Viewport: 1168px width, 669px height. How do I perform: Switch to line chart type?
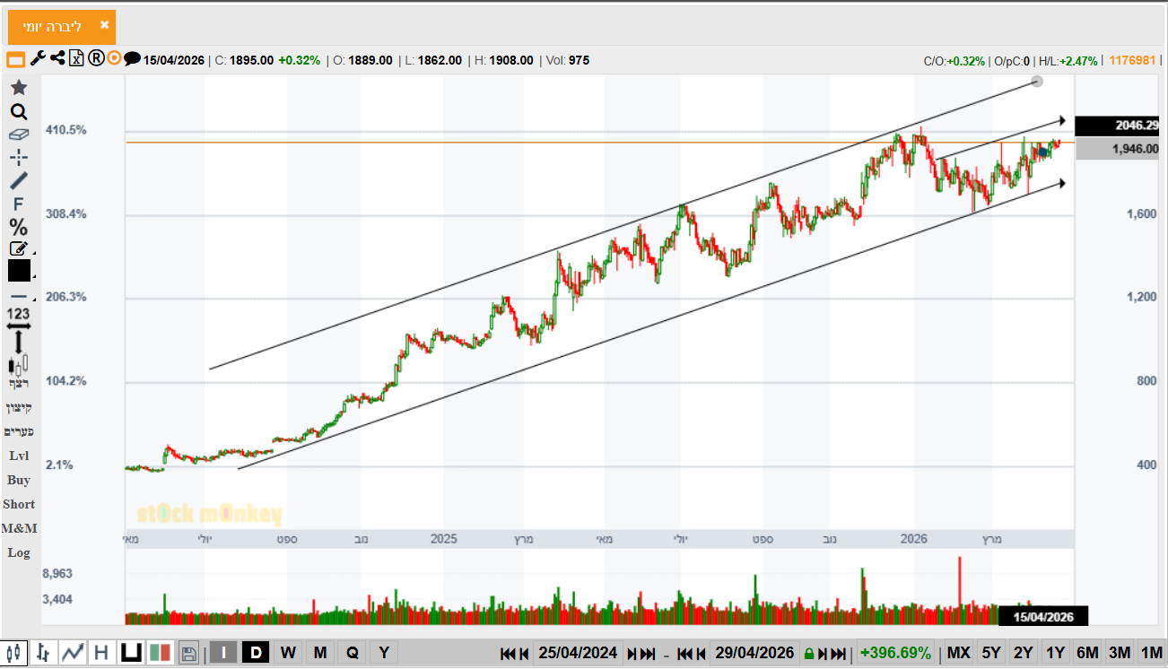(x=73, y=652)
